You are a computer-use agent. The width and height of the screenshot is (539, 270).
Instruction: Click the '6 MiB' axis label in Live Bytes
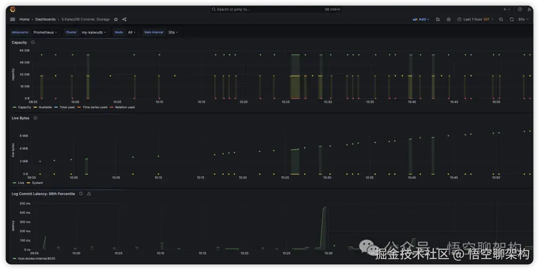24,136
